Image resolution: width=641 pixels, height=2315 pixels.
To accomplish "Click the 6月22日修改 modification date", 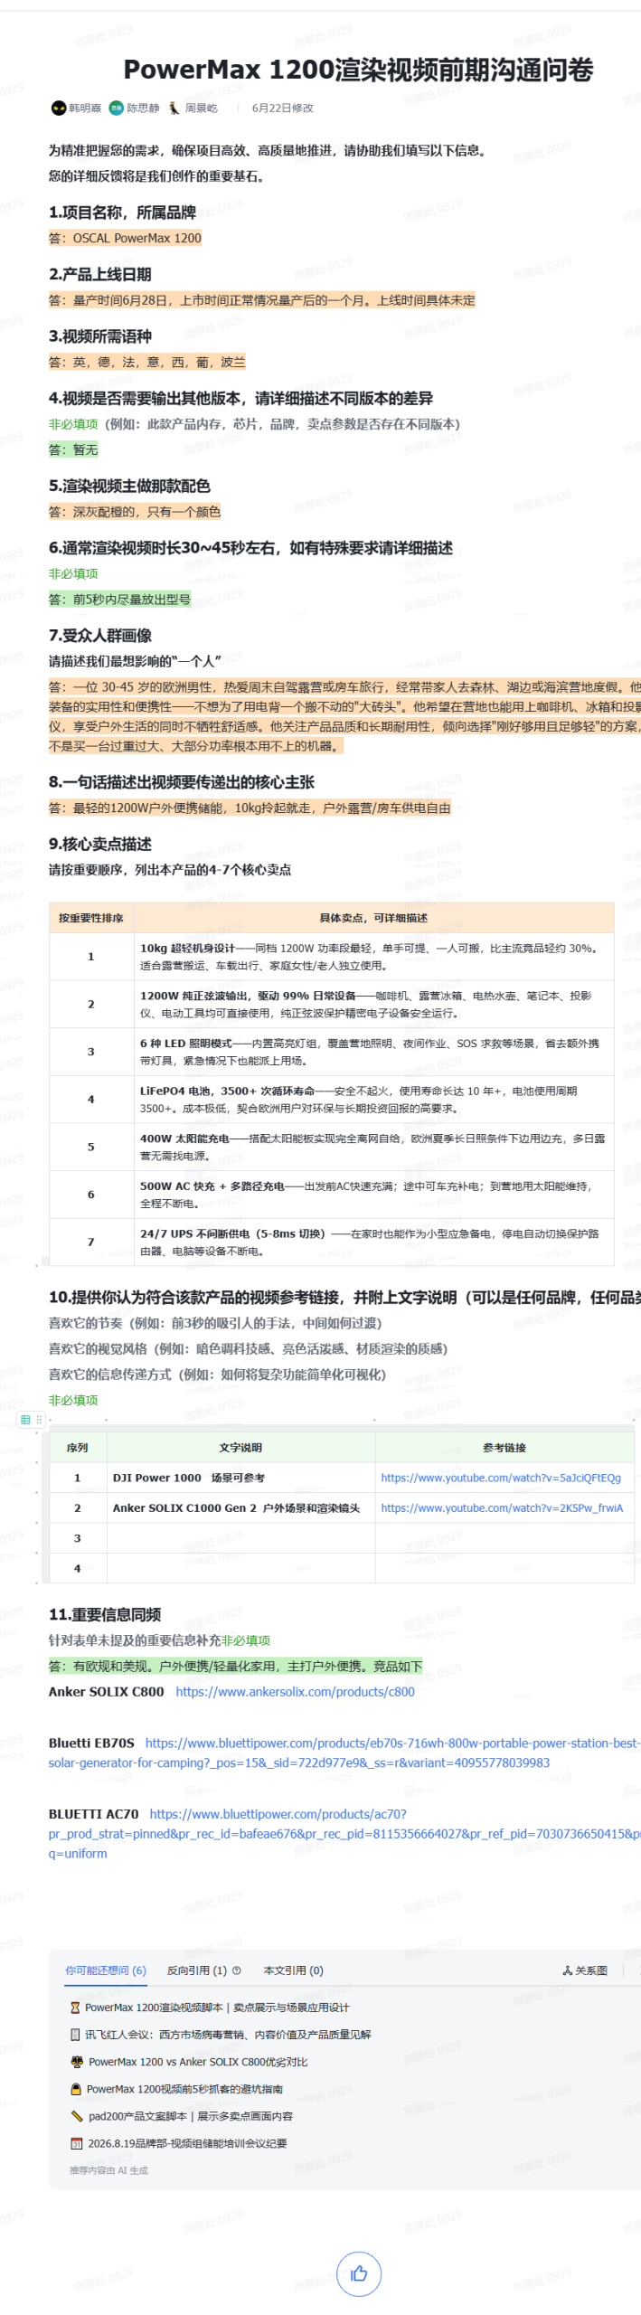I will [x=282, y=108].
